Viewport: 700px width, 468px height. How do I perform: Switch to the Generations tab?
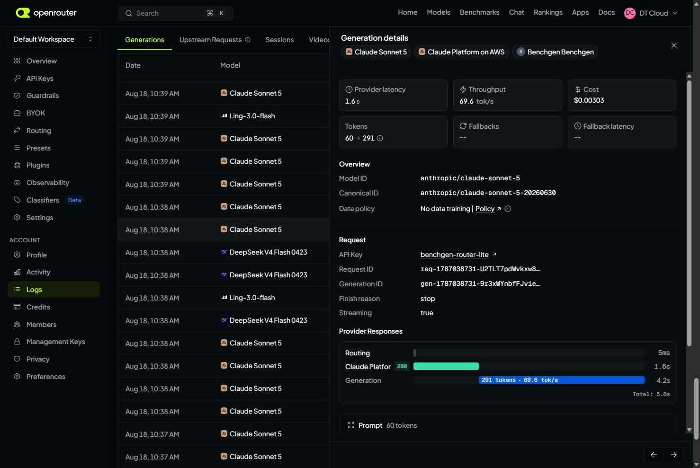(x=144, y=40)
